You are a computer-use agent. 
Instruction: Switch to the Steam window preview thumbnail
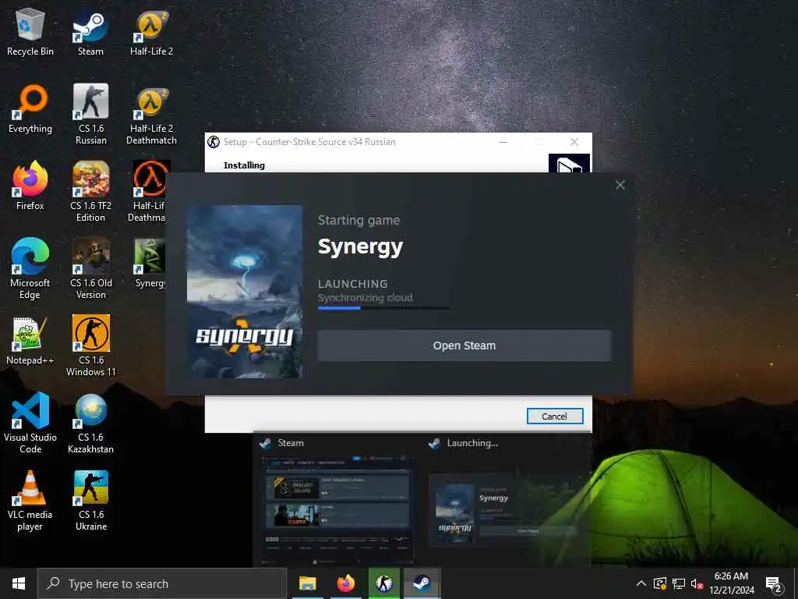[337, 500]
